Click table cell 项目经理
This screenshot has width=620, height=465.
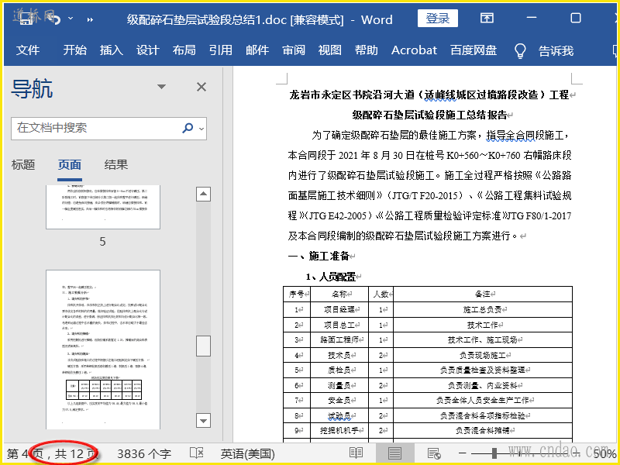pyautogui.click(x=339, y=309)
